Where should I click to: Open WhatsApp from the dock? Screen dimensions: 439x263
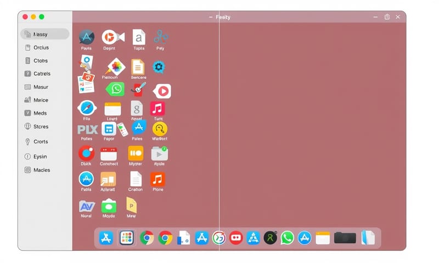point(288,238)
